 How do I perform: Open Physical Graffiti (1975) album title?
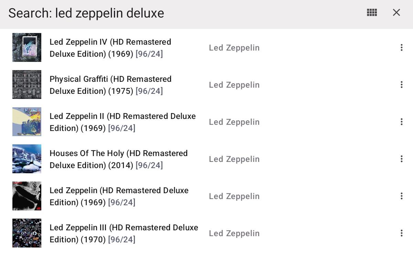point(110,85)
